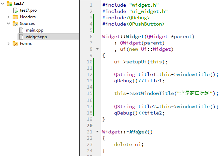Click bold line number 20

click(x=90, y=125)
